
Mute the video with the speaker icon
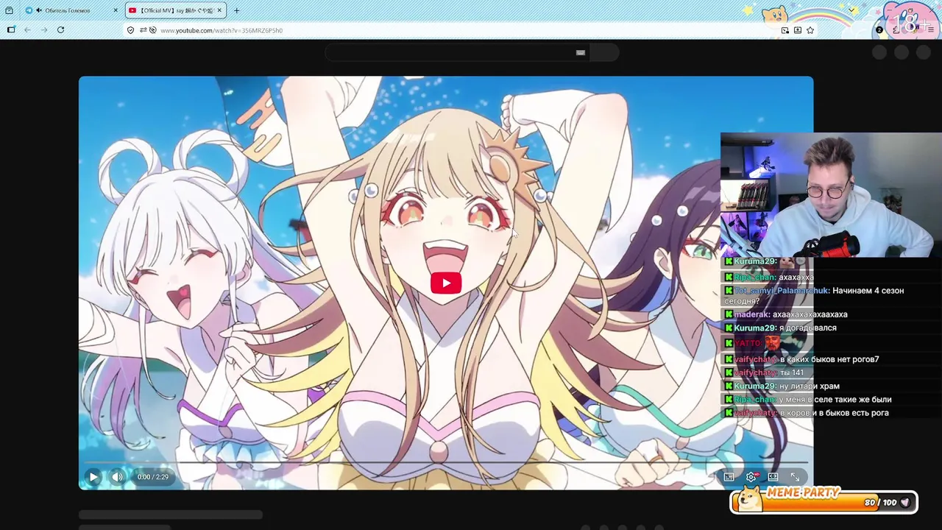point(118,477)
